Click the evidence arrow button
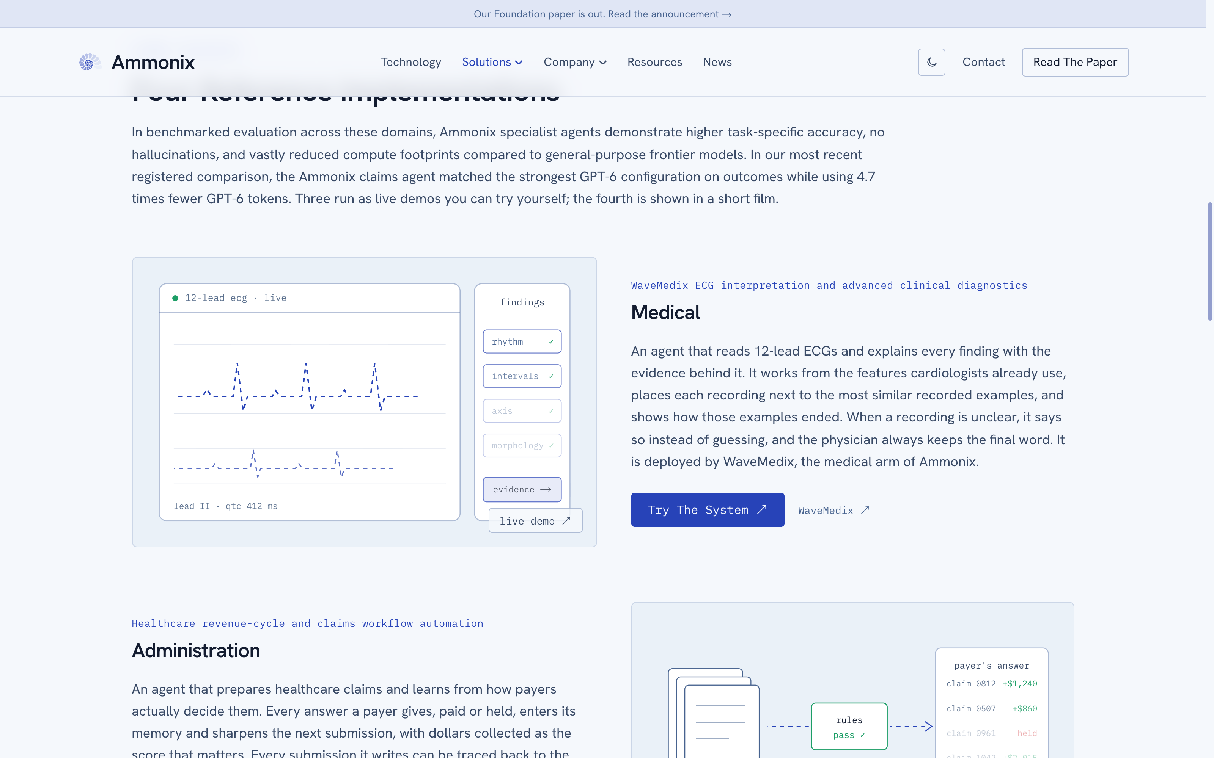This screenshot has width=1214, height=758. 522,489
